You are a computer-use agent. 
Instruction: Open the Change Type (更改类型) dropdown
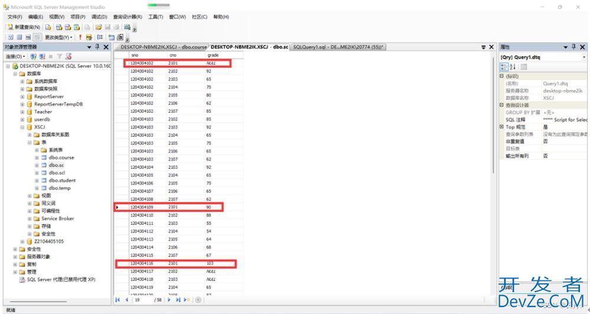(58, 37)
